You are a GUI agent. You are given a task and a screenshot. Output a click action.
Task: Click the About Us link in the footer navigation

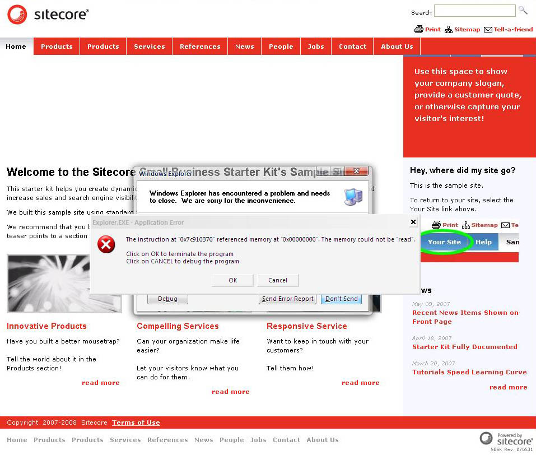323,440
